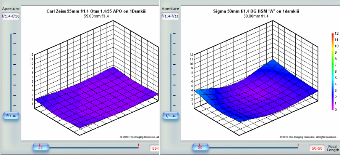Click the f/1.4 aperture slider handle for Carl Zeiss chart

tap(11, 116)
